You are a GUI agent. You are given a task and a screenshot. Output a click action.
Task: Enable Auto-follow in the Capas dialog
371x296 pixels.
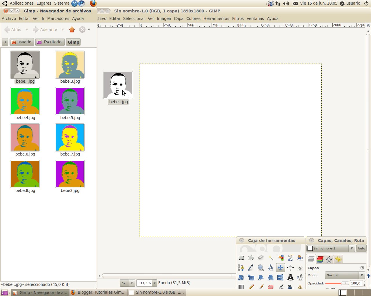click(361, 248)
